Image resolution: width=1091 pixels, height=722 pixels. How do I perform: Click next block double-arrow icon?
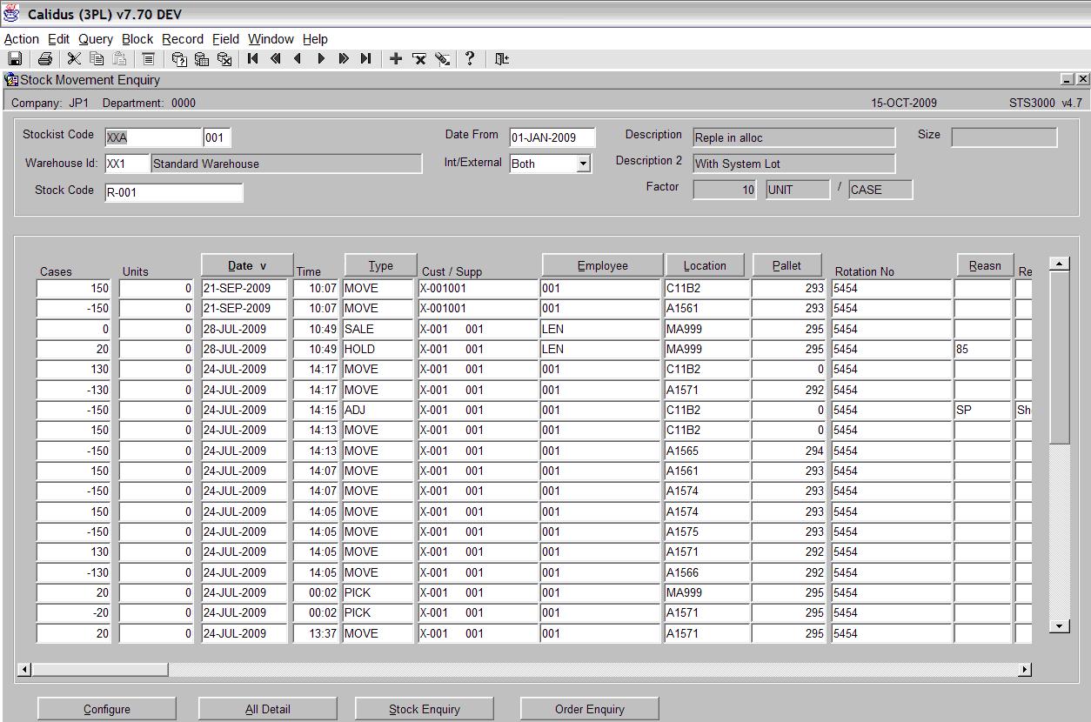click(x=344, y=59)
